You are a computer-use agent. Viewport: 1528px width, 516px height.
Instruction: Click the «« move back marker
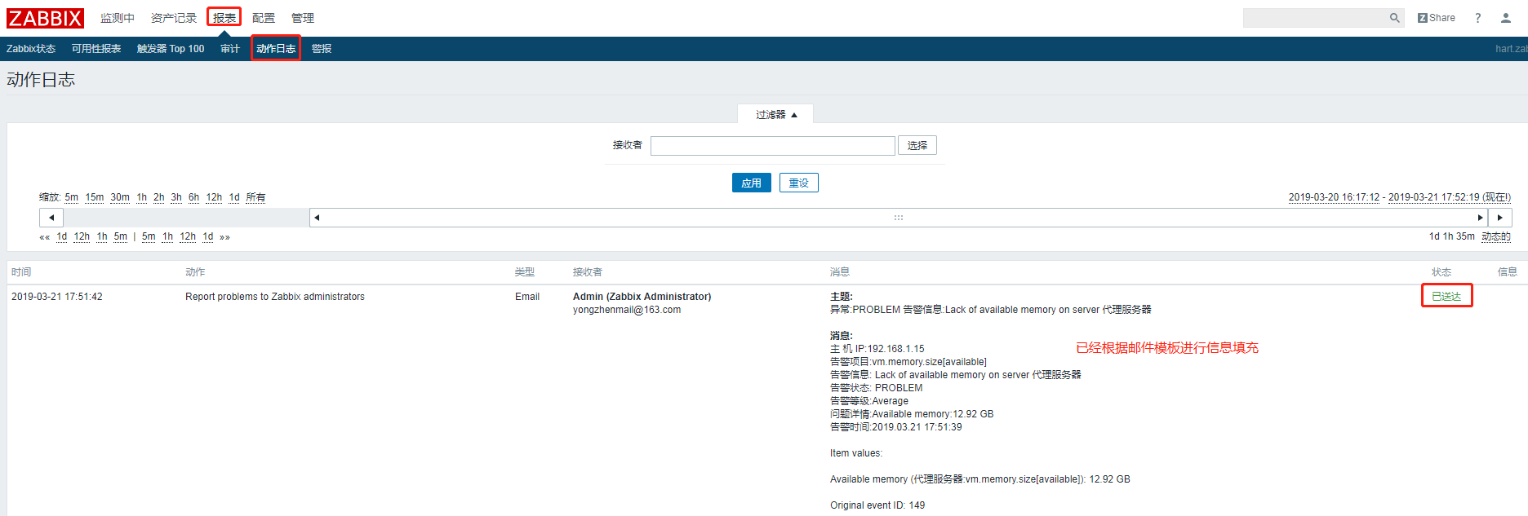click(x=45, y=237)
